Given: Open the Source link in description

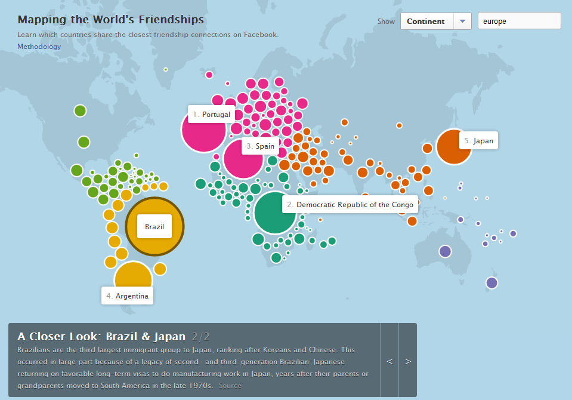Looking at the screenshot, I should (230, 386).
